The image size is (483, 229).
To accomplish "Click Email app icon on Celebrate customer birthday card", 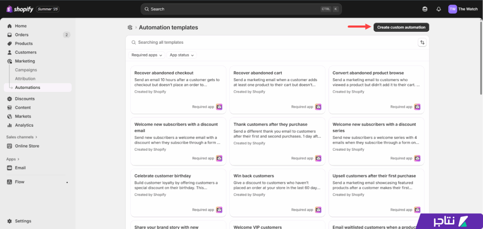I will click(x=219, y=210).
